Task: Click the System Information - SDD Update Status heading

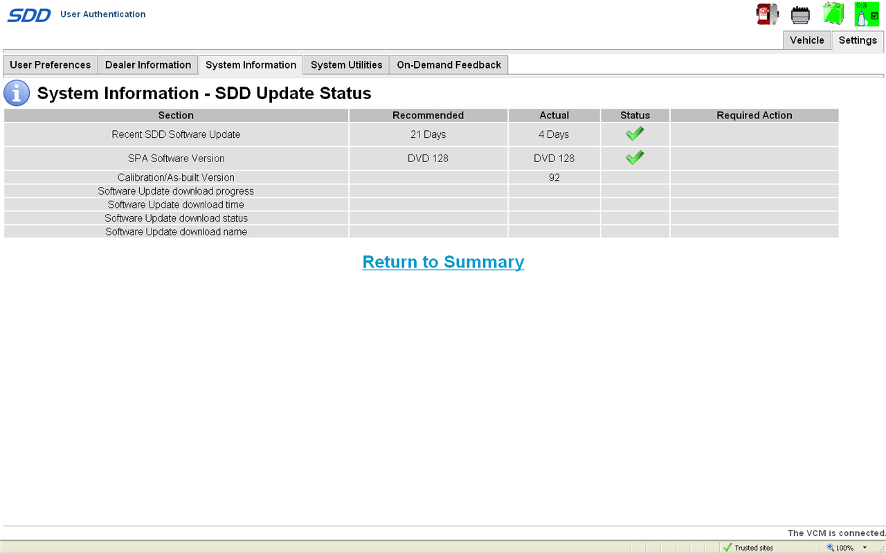Action: point(204,93)
